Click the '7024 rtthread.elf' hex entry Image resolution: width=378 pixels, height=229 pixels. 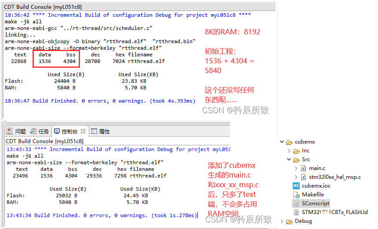tap(138, 61)
